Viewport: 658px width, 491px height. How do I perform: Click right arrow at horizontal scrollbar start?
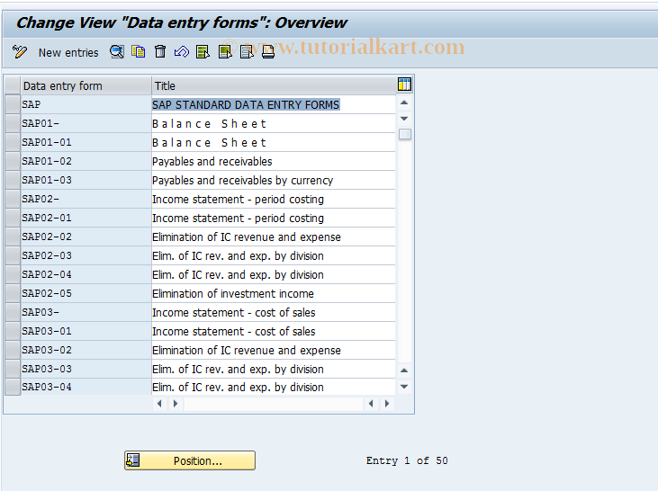pyautogui.click(x=176, y=404)
